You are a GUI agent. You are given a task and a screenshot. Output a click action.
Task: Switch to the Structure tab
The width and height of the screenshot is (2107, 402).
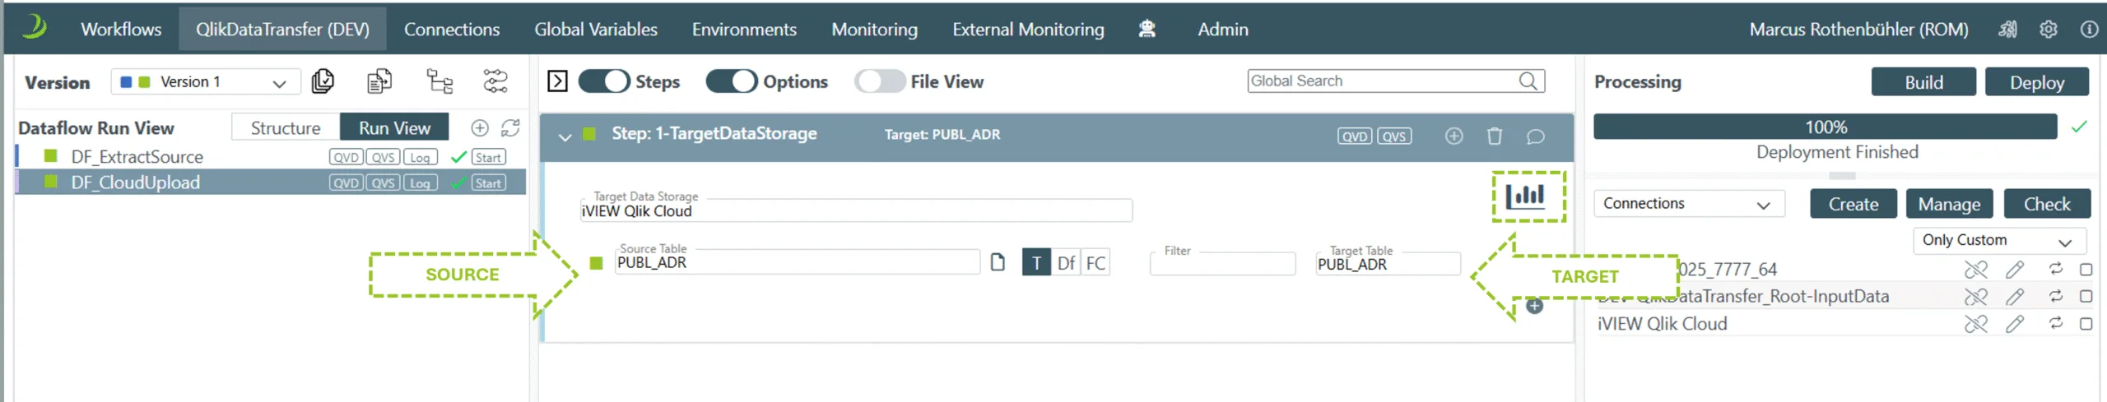(286, 127)
